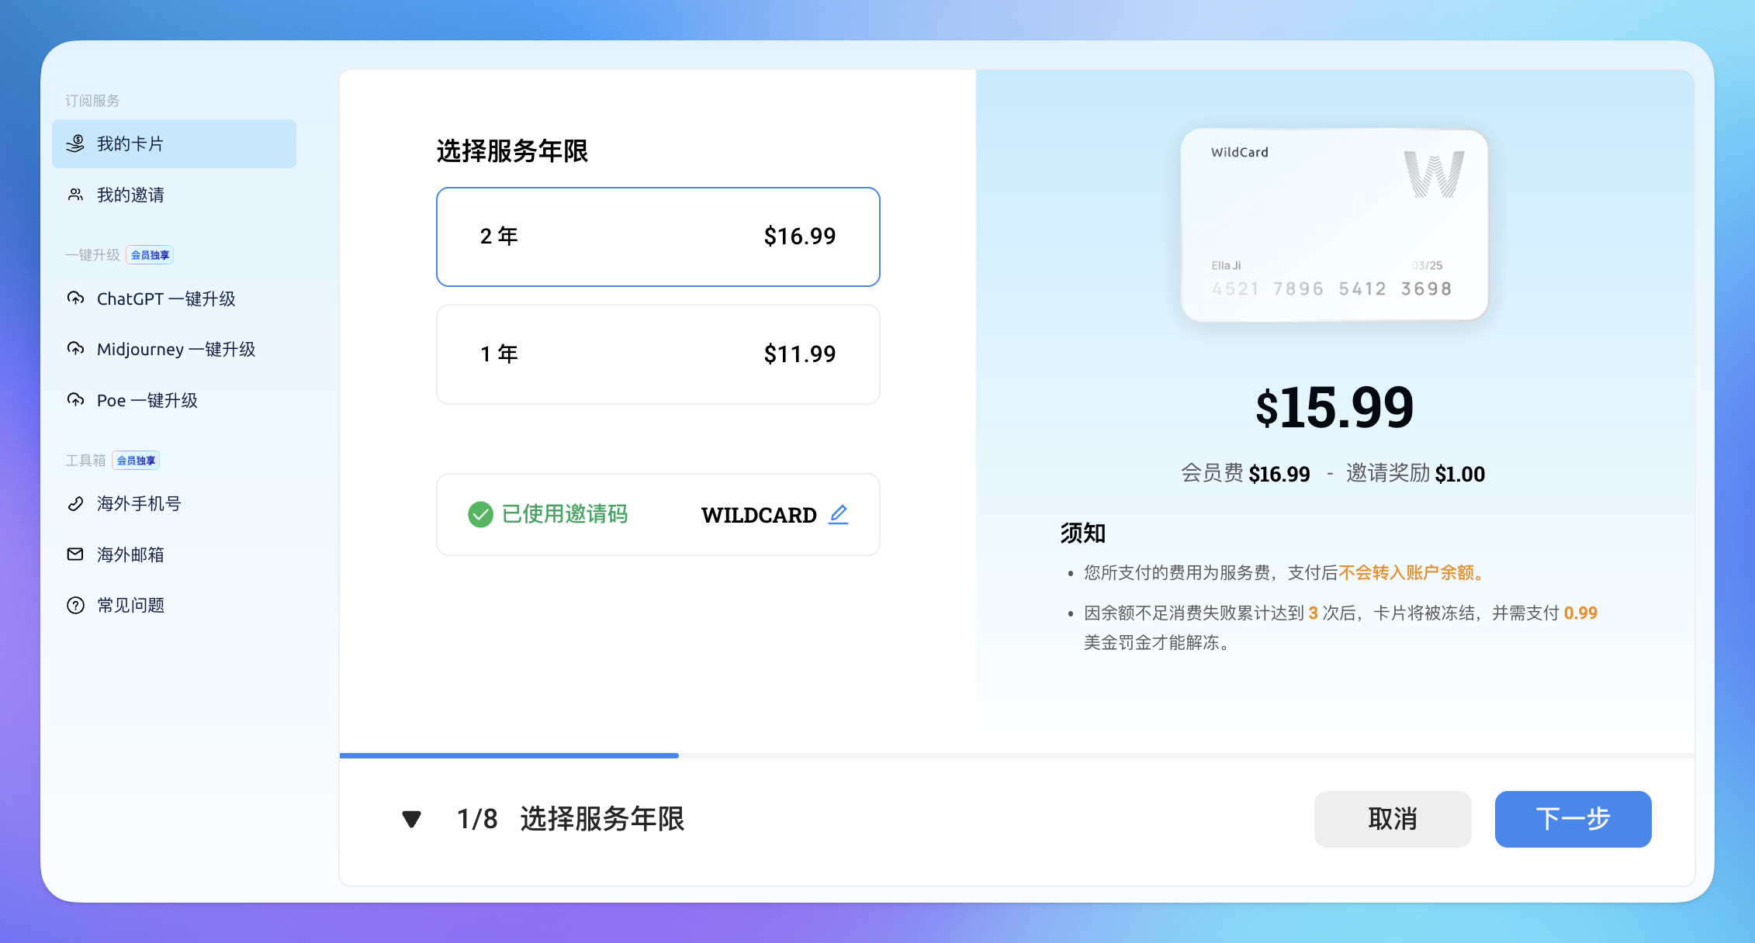Click the 会员费 $16.99 text
This screenshot has height=943, width=1755.
pos(1245,473)
